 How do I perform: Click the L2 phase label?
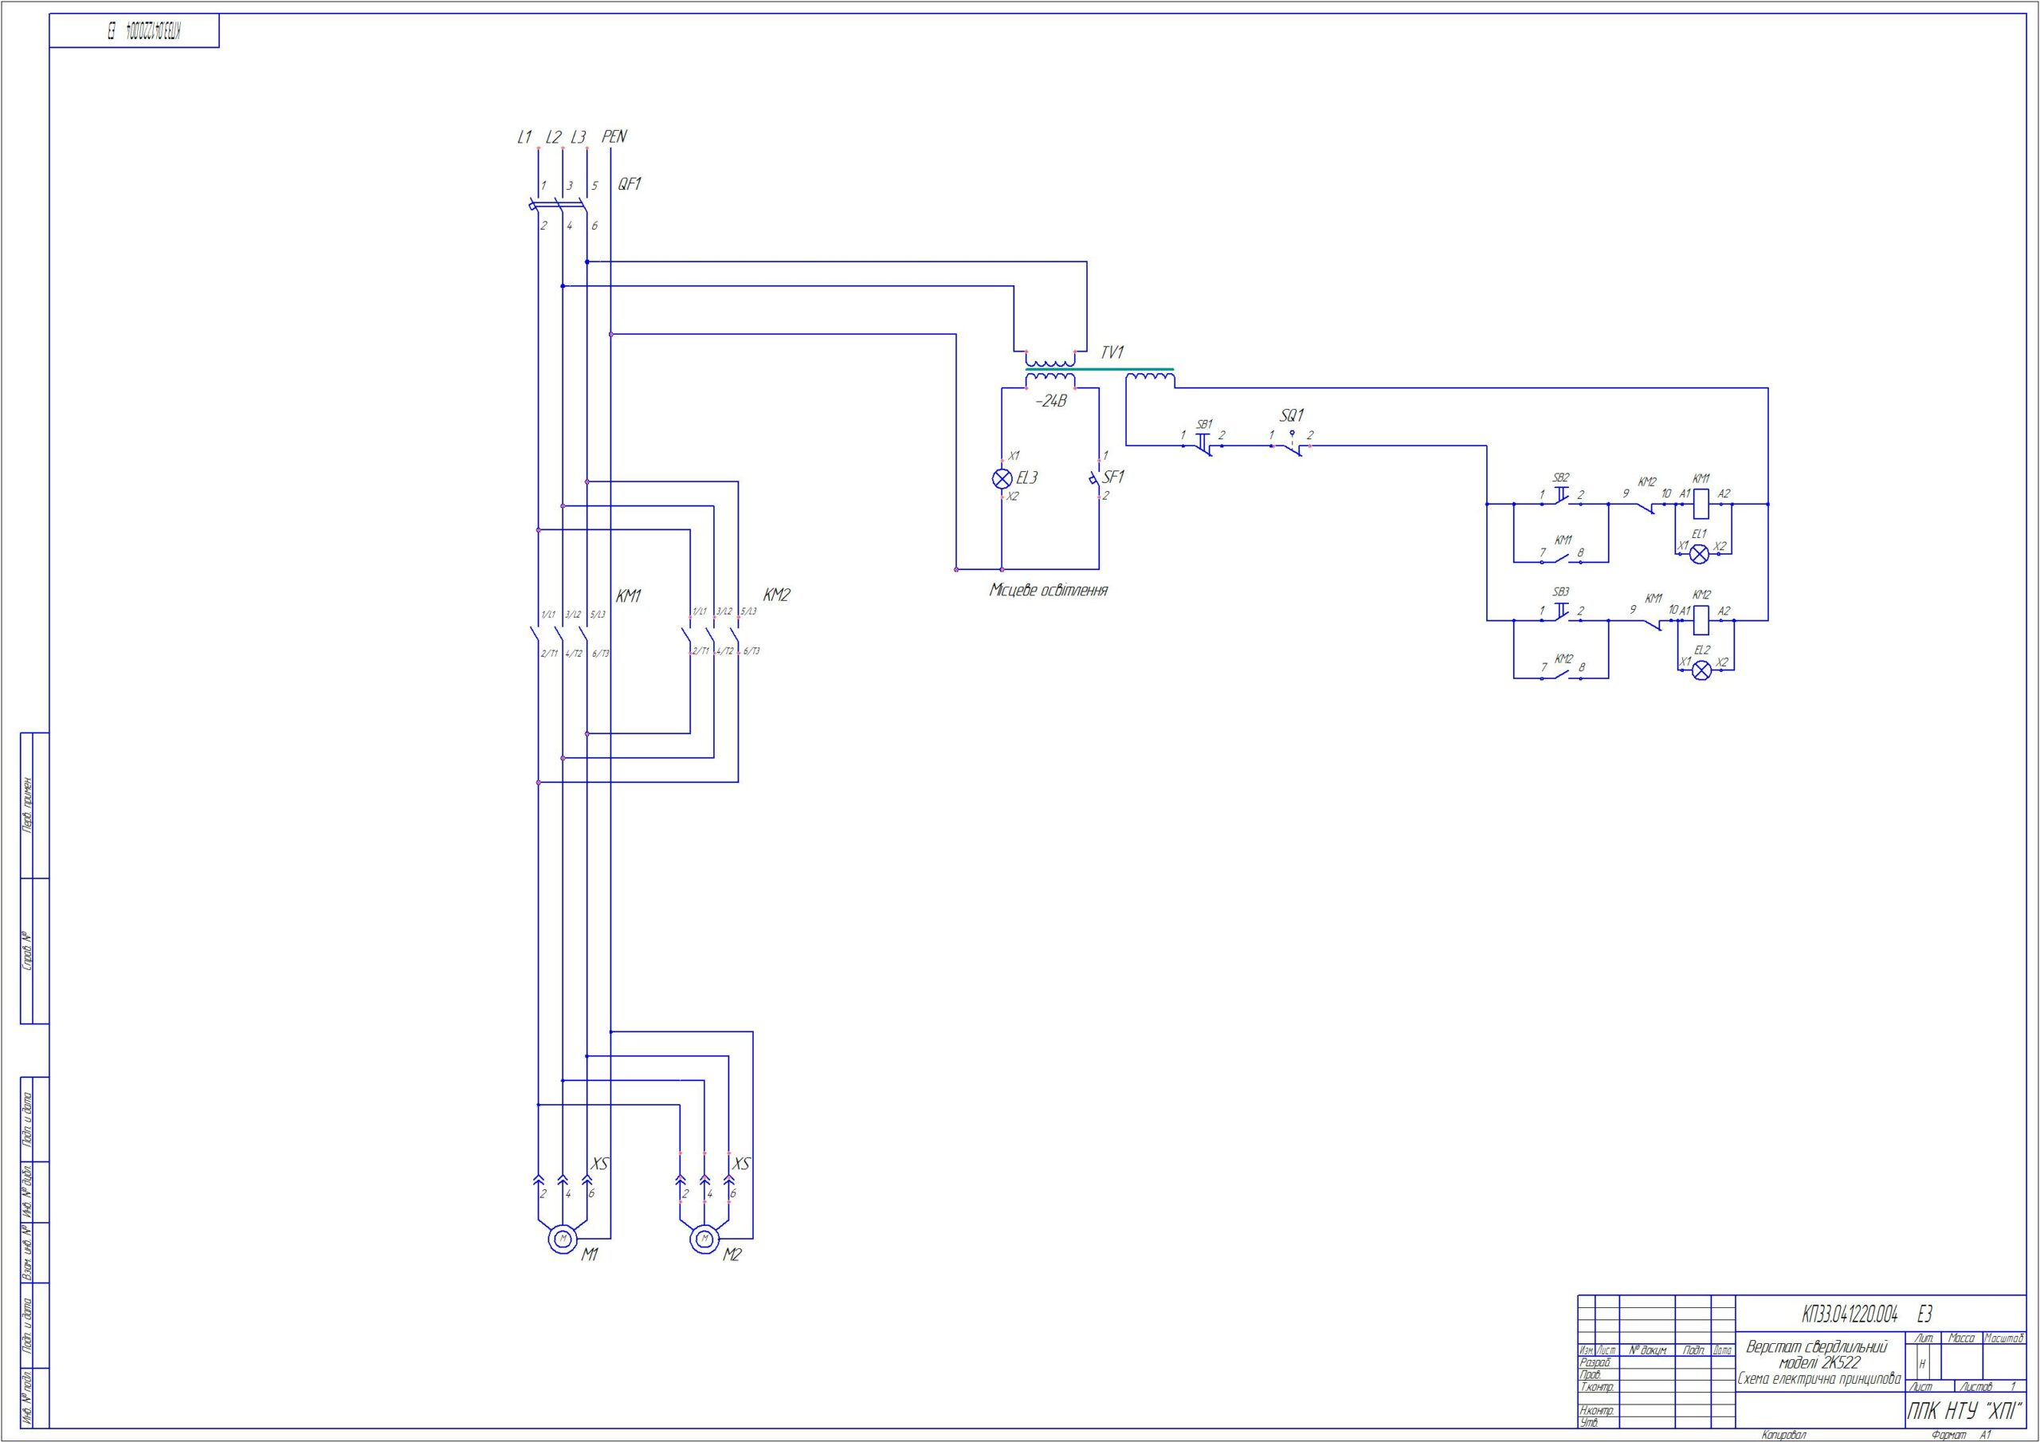pos(554,137)
